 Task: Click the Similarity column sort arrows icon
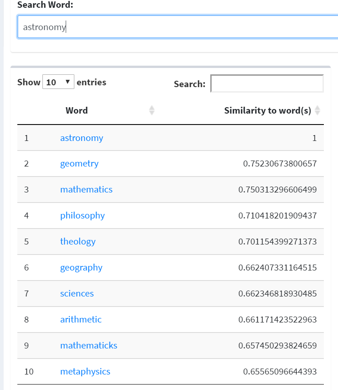pyautogui.click(x=317, y=110)
